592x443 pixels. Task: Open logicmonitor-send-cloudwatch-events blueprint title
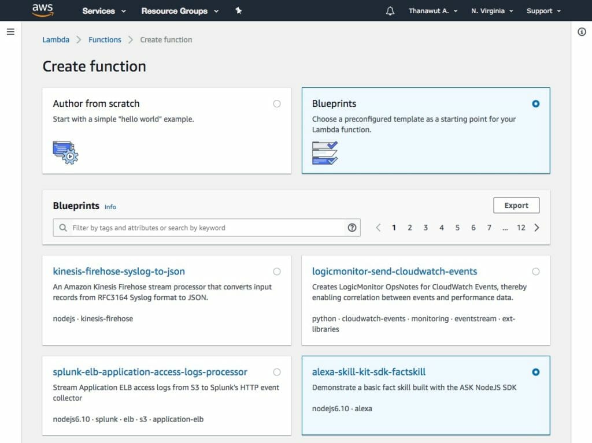point(394,271)
